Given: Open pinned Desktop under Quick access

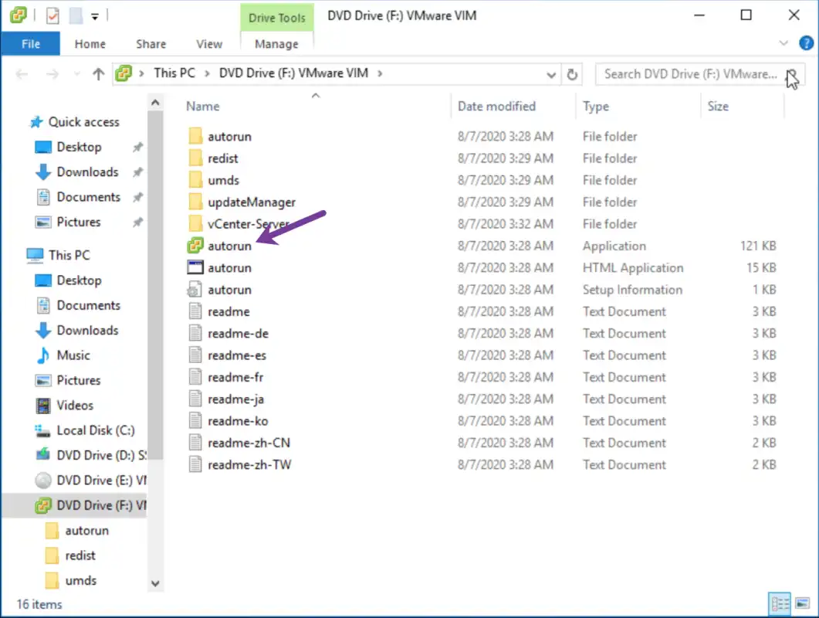Looking at the screenshot, I should 79,147.
